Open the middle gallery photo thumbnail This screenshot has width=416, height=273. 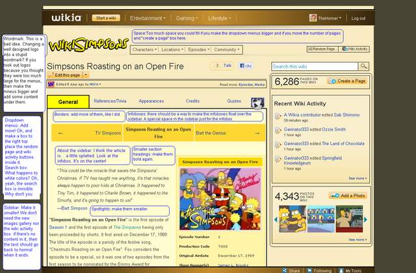point(320,219)
